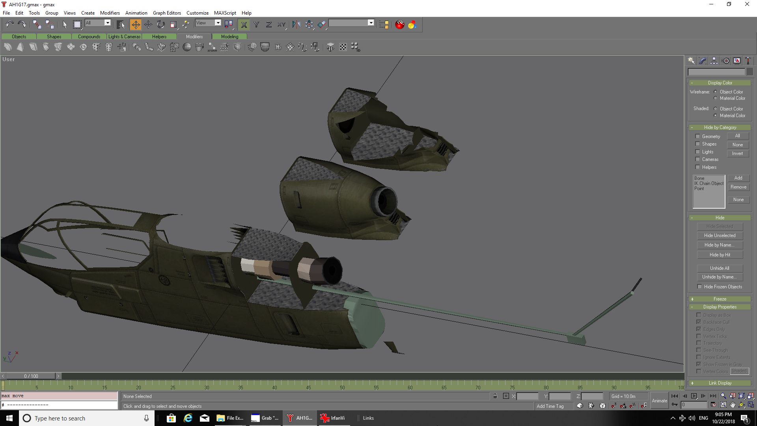Open the Mirror Selected Objects tool
Image resolution: width=757 pixels, height=426 pixels.
pyautogui.click(x=296, y=25)
